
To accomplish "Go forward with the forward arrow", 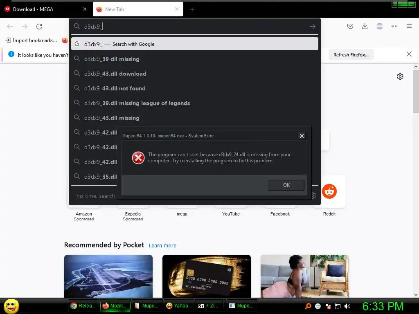I will [25, 27].
